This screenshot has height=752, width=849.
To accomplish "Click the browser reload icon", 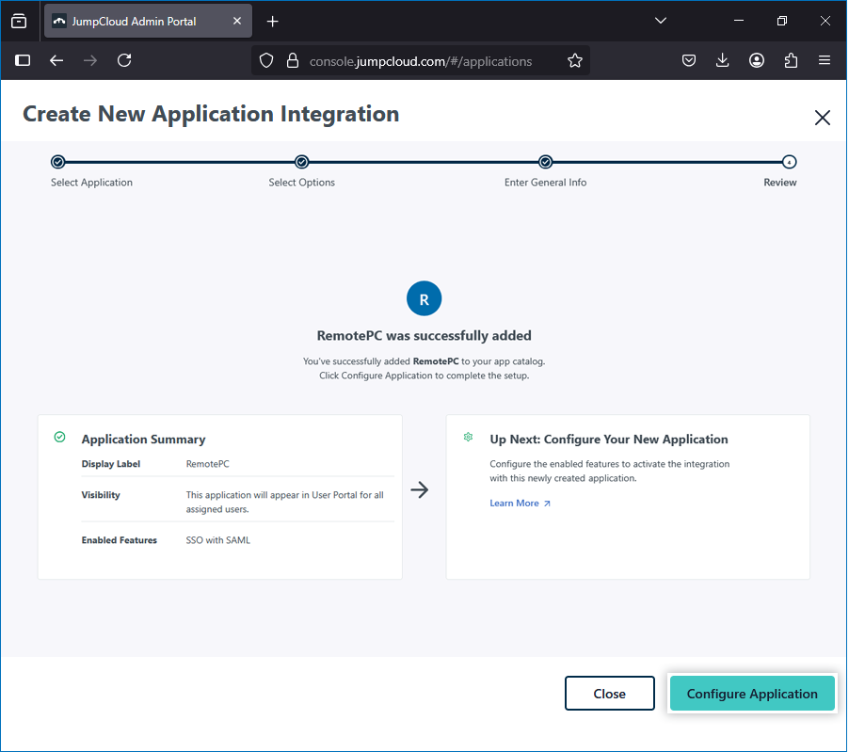I will pyautogui.click(x=124, y=60).
